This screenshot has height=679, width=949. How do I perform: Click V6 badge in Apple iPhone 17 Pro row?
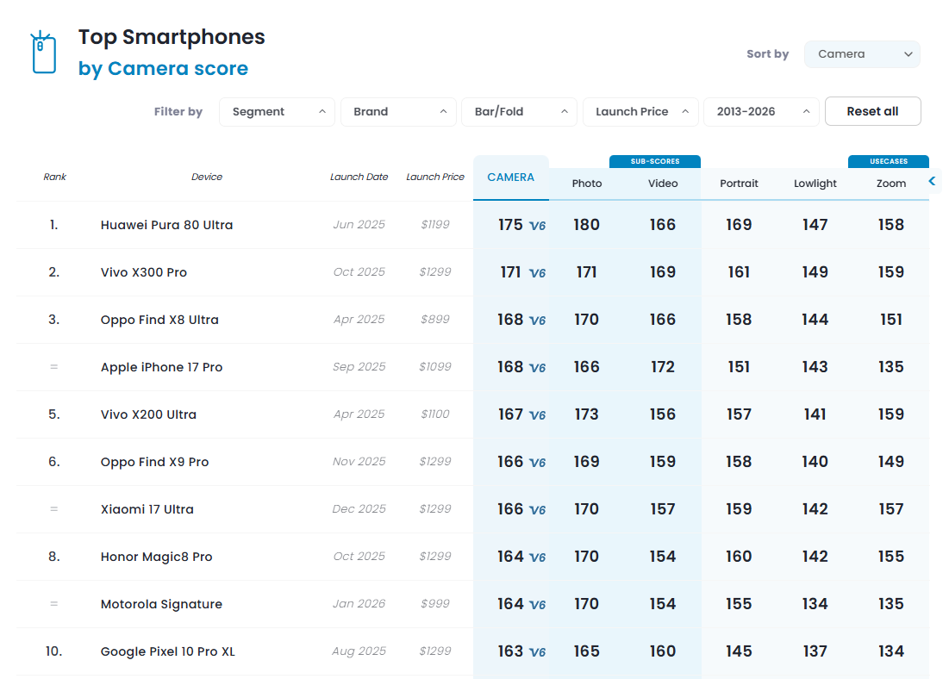(538, 368)
